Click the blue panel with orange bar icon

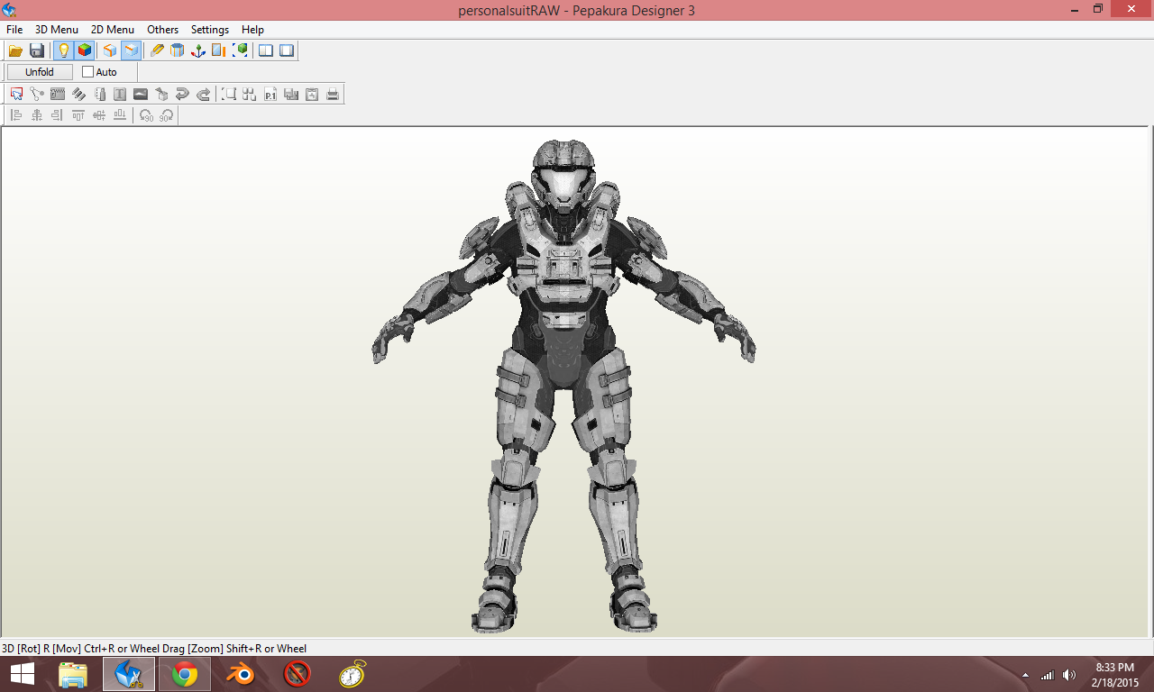coord(219,50)
